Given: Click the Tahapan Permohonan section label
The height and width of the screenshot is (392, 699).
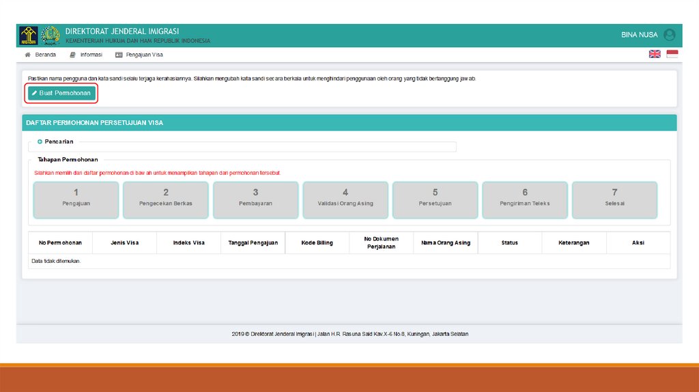Looking at the screenshot, I should tap(68, 159).
